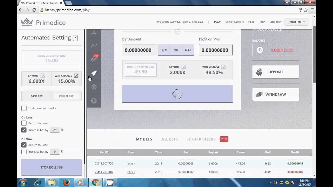Edit the 2.000x payout pencil icon
This screenshot has height=187, width=333.
click(x=184, y=67)
